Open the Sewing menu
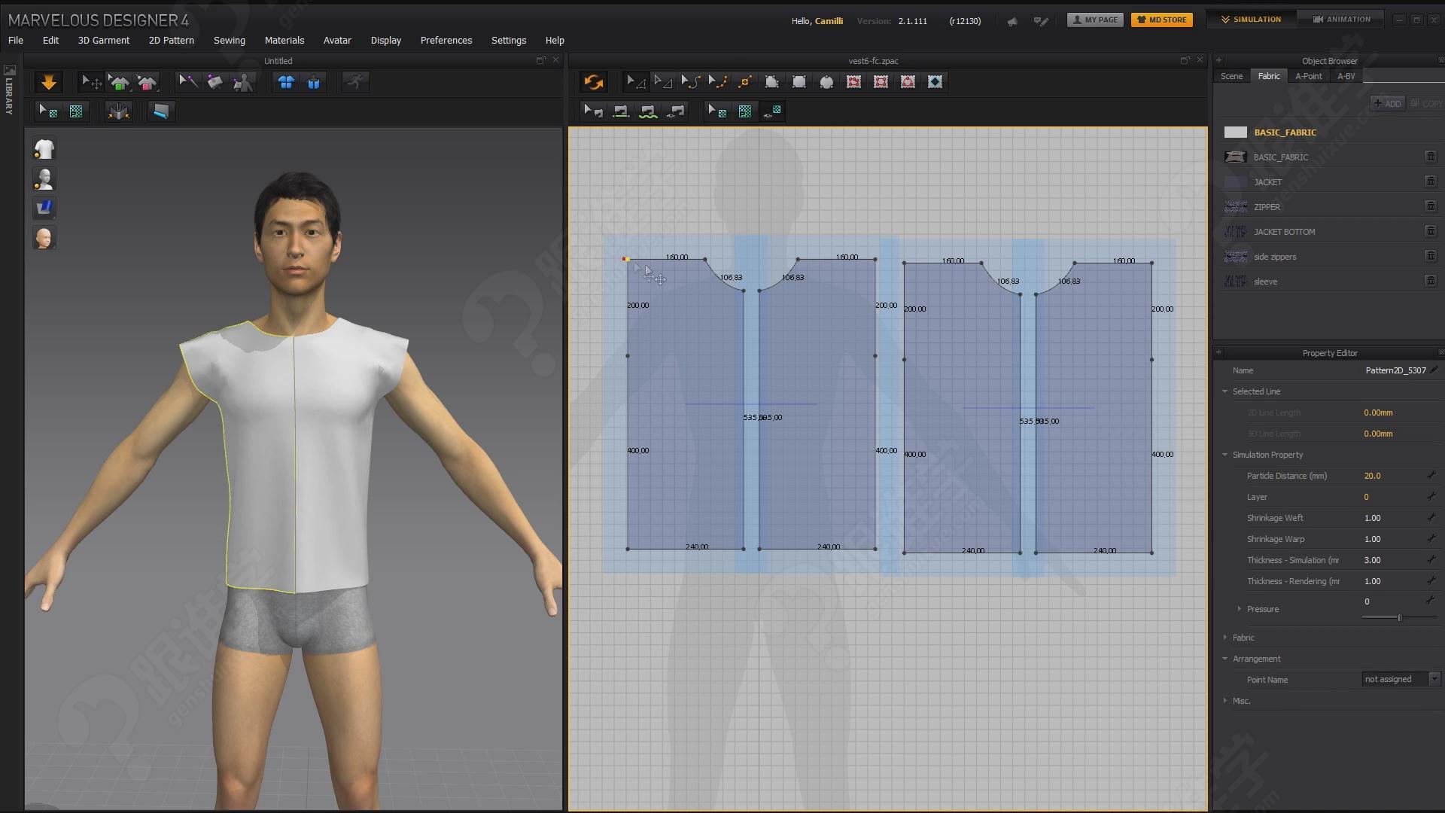 (x=230, y=40)
